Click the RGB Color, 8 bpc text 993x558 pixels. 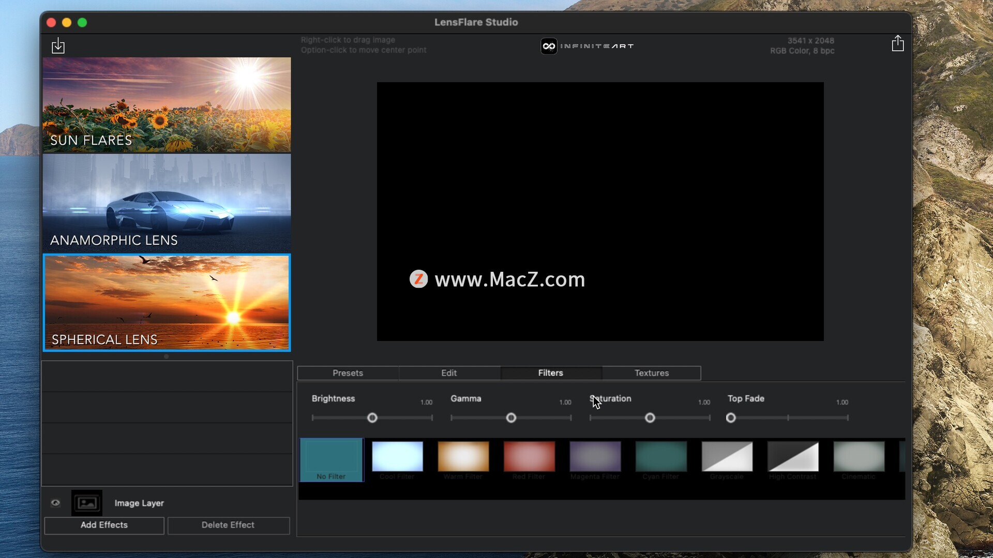point(802,51)
